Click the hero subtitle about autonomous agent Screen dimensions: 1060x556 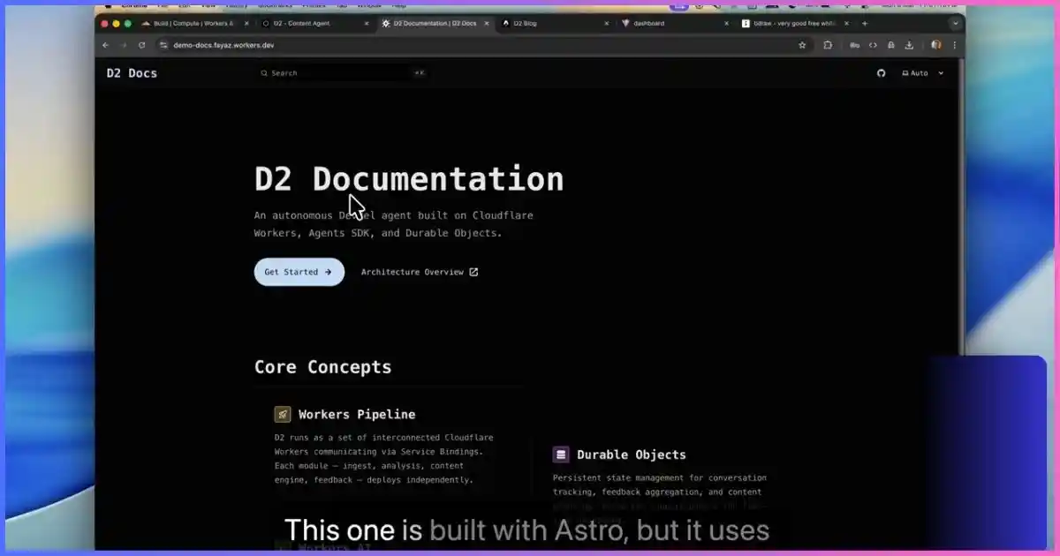point(394,224)
